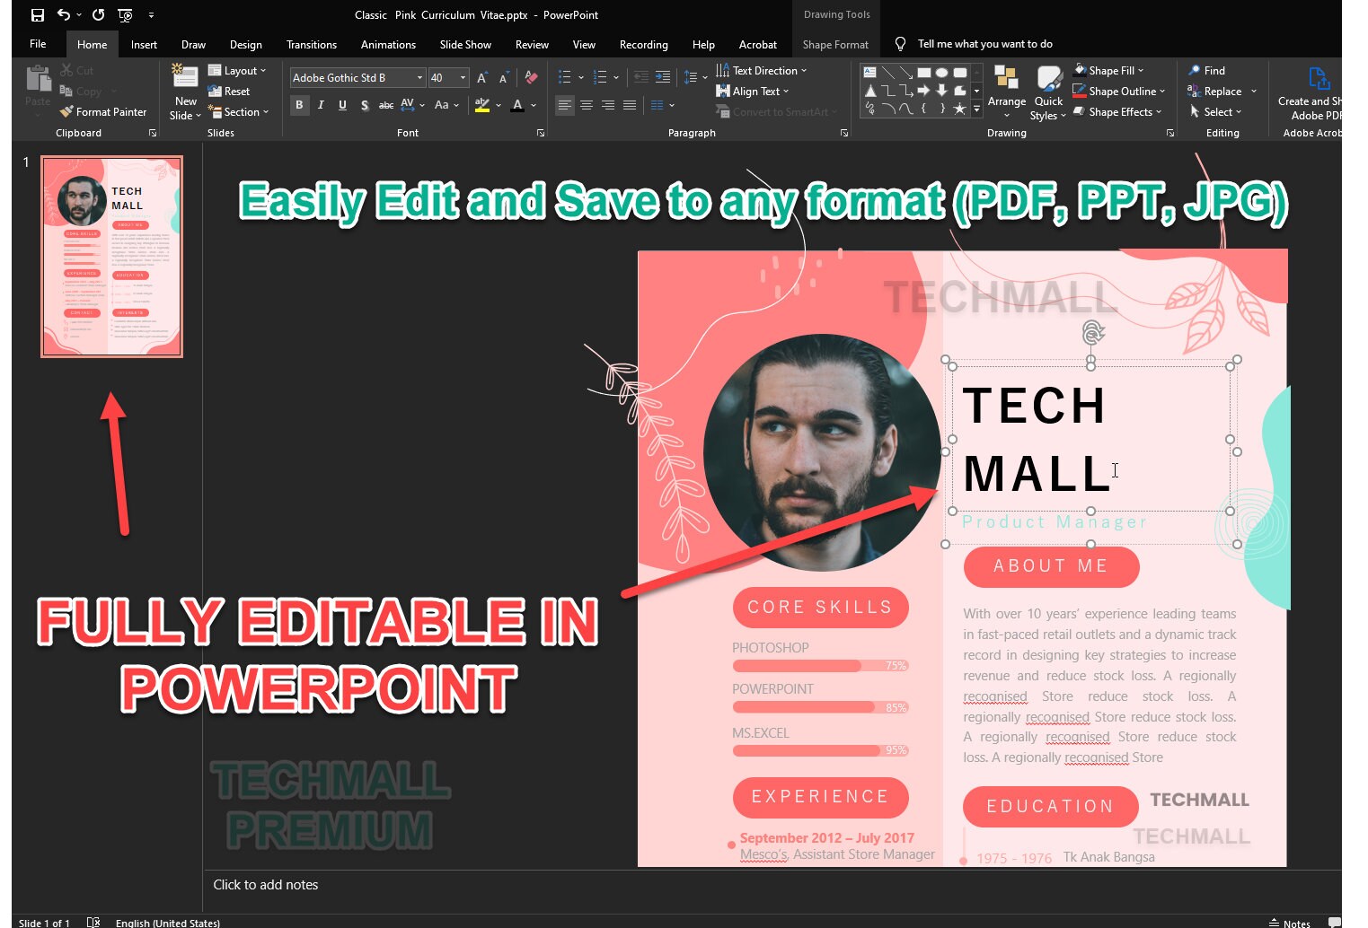Toggle Italic formatting
The width and height of the screenshot is (1368, 928).
tap(321, 105)
